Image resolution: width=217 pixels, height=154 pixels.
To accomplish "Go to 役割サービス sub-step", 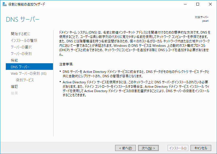I will pyautogui.click(x=25, y=80).
